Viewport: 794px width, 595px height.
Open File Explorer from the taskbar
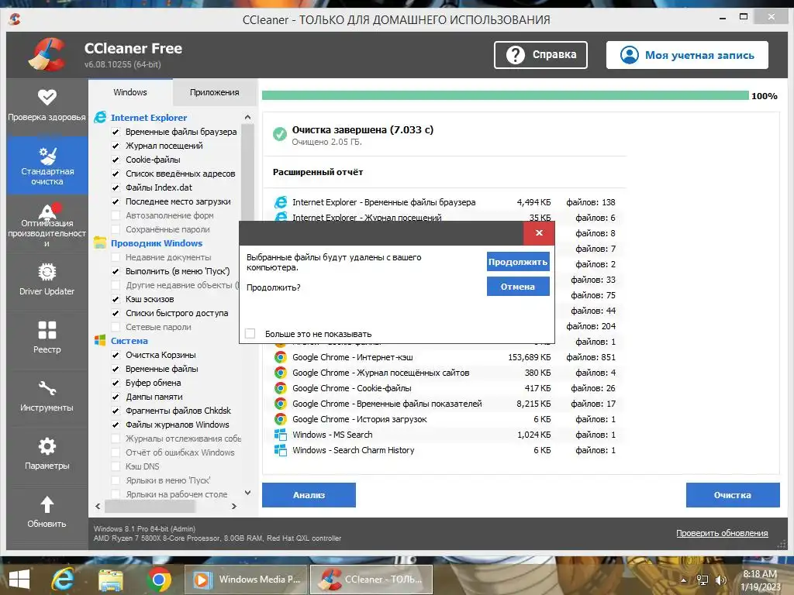[x=110, y=580]
